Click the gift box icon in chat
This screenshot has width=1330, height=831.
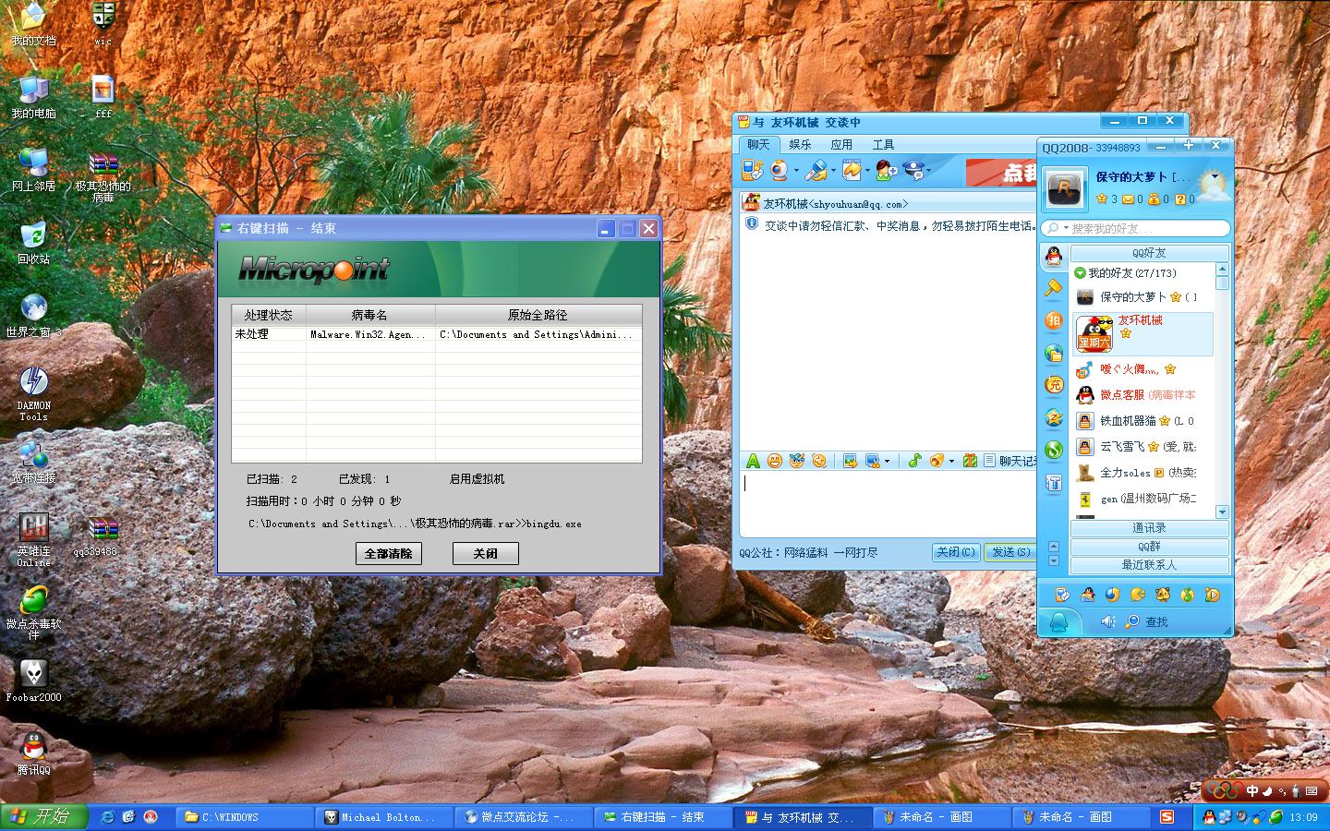[969, 461]
